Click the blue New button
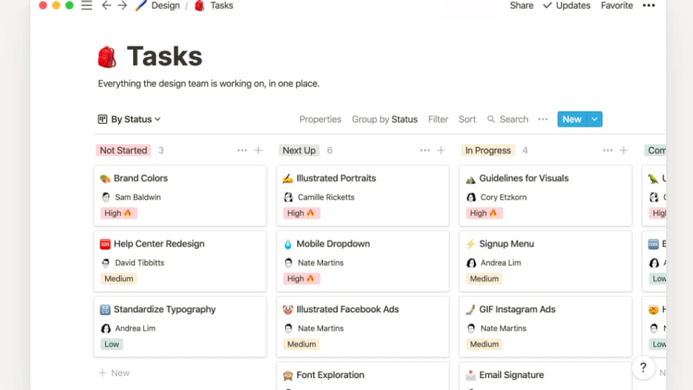 pyautogui.click(x=572, y=119)
